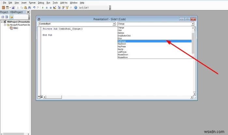Viewport: 228px width, 135px height.
Task: Select Error in the event list
Action: [x=155, y=38]
